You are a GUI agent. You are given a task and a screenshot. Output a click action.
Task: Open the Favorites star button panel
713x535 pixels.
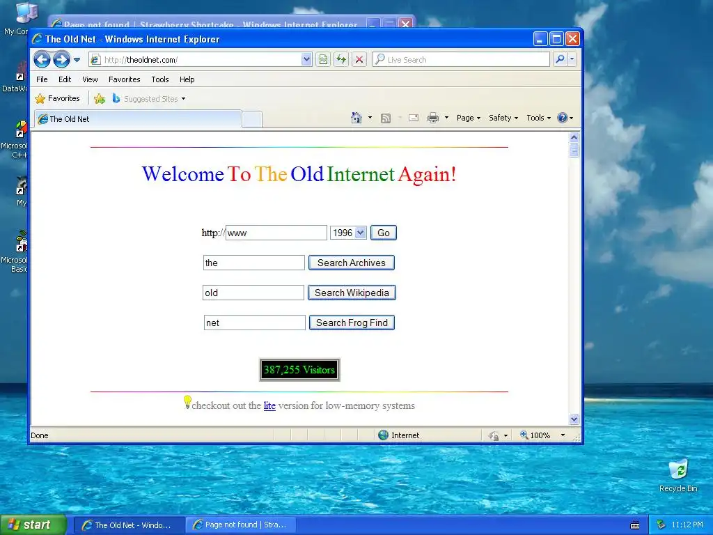click(x=58, y=99)
